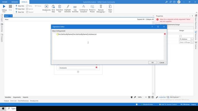Image resolution: width=198 pixels, height=111 pixels.
Task: Click the Dns.GetHostByName expression text
Action: [77, 34]
